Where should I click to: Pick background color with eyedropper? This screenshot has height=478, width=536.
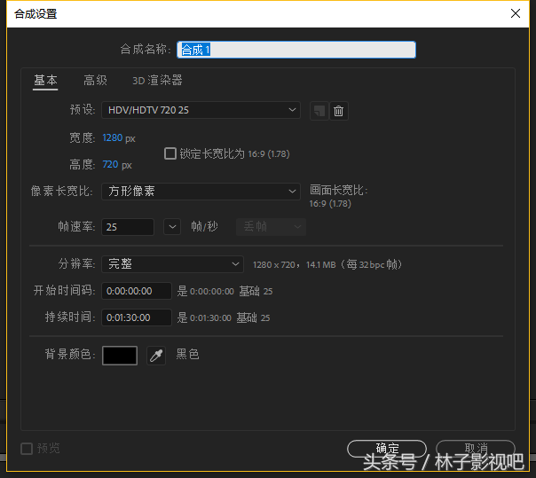point(156,356)
